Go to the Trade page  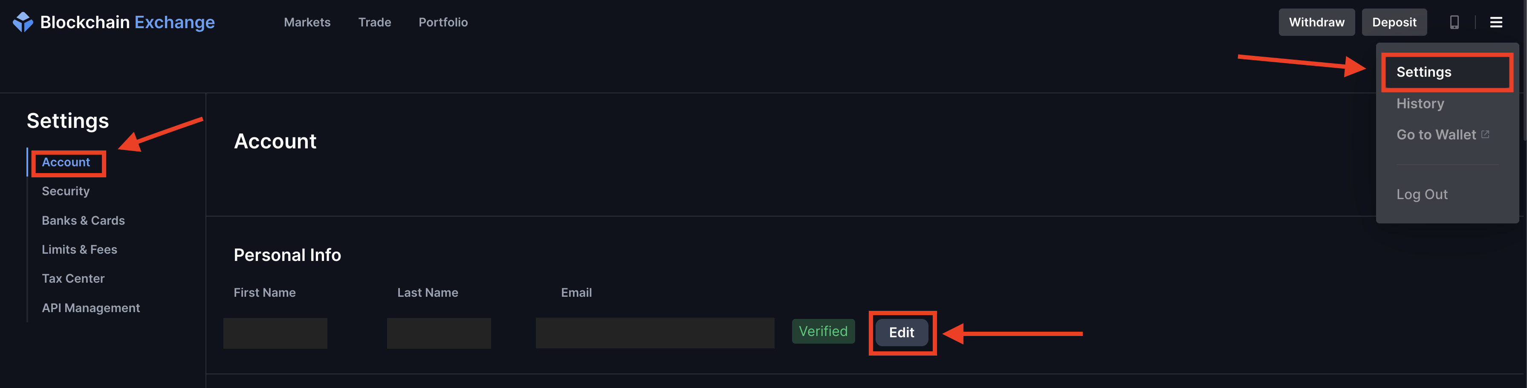(x=375, y=22)
